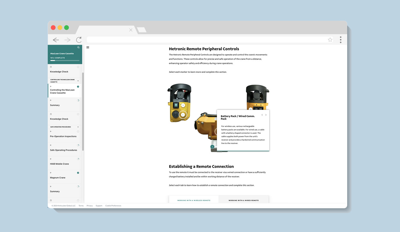The height and width of the screenshot is (232, 400).
Task: Go to previous marker in Battery Pack popup
Action: coord(262,115)
